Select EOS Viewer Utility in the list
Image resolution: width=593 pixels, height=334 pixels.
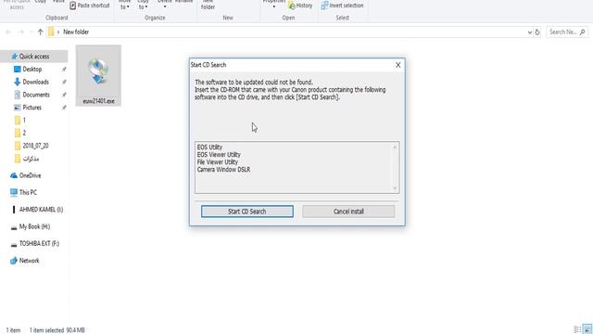point(219,155)
